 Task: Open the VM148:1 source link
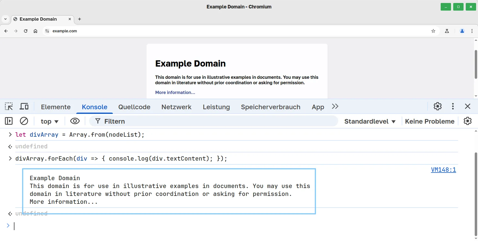point(443,170)
